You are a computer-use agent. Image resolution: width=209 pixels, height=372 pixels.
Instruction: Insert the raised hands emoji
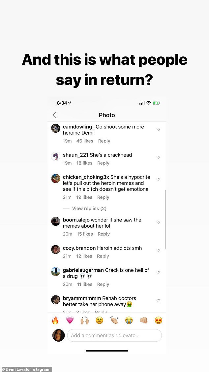[x=85, y=320]
